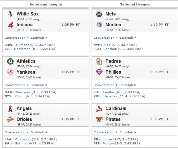This screenshot has height=149, width=178.
Task: Click the Yankees team logo
Action: [x=10, y=72]
